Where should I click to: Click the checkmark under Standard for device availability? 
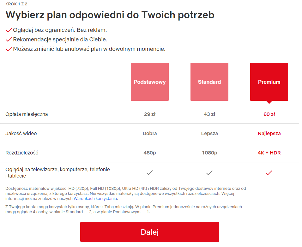[209, 173]
